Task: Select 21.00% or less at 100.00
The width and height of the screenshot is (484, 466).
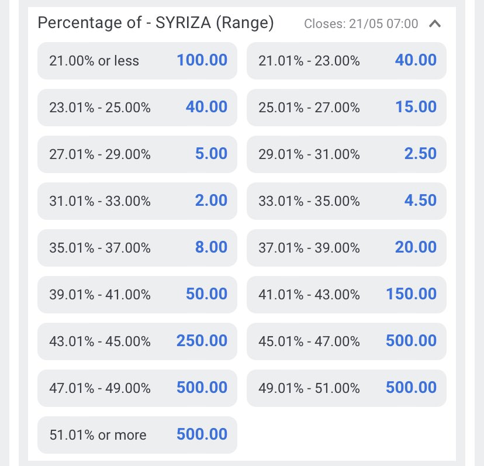Action: [137, 60]
